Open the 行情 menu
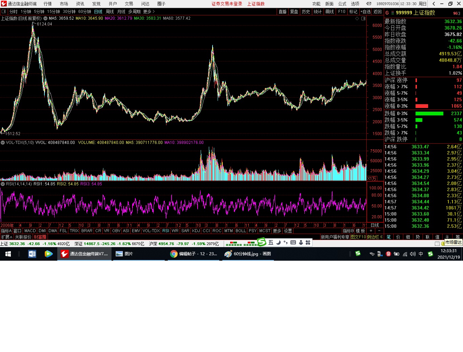Image resolution: width=463 pixels, height=352 pixels. [x=48, y=4]
